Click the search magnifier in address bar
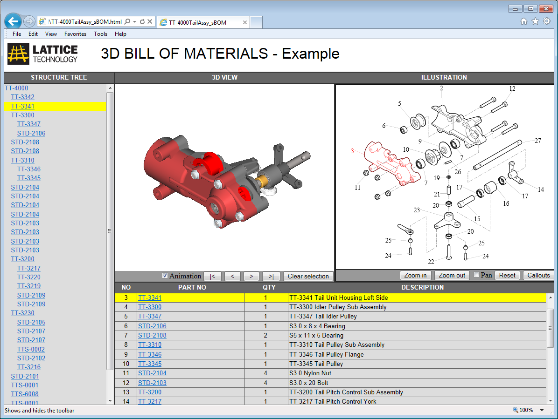 coord(127,22)
